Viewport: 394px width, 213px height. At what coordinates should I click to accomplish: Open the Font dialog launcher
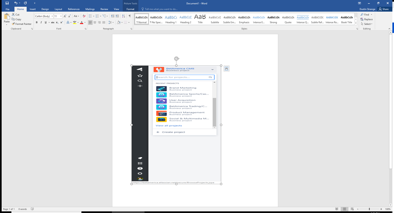click(86, 29)
